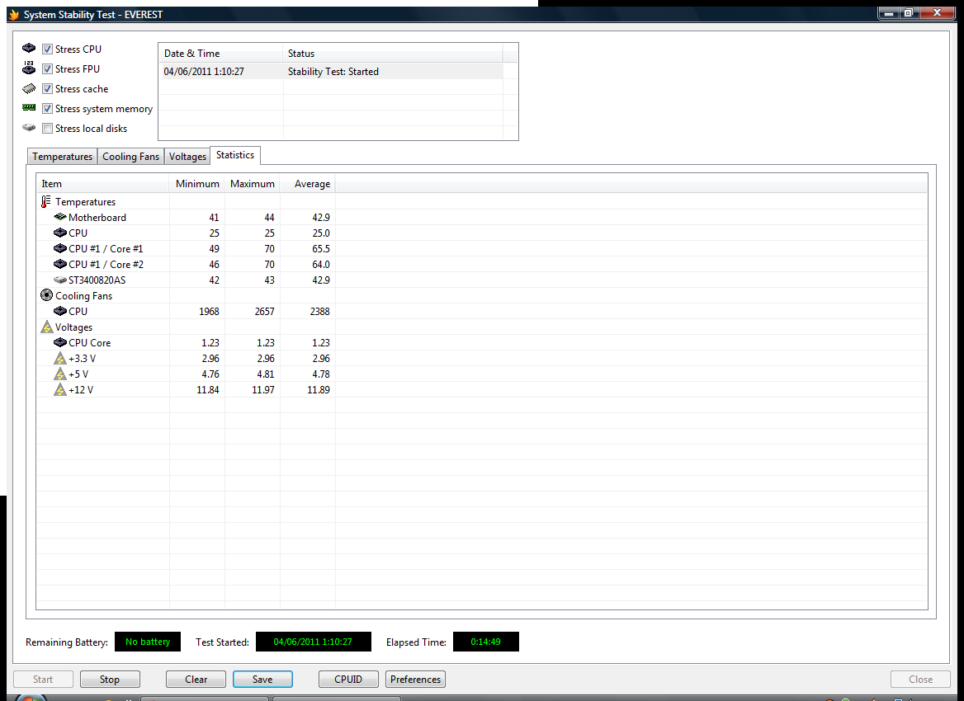
Task: Click the green RAM icon beside Stress system memory
Action: pos(29,107)
